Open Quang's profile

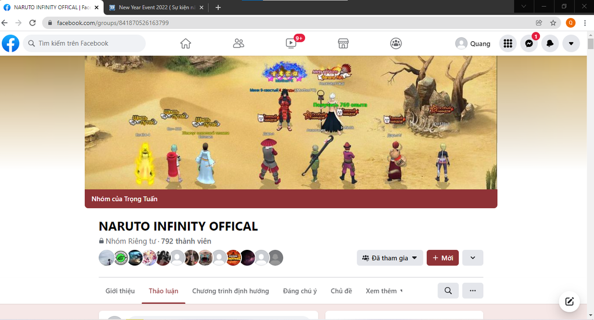pyautogui.click(x=473, y=43)
